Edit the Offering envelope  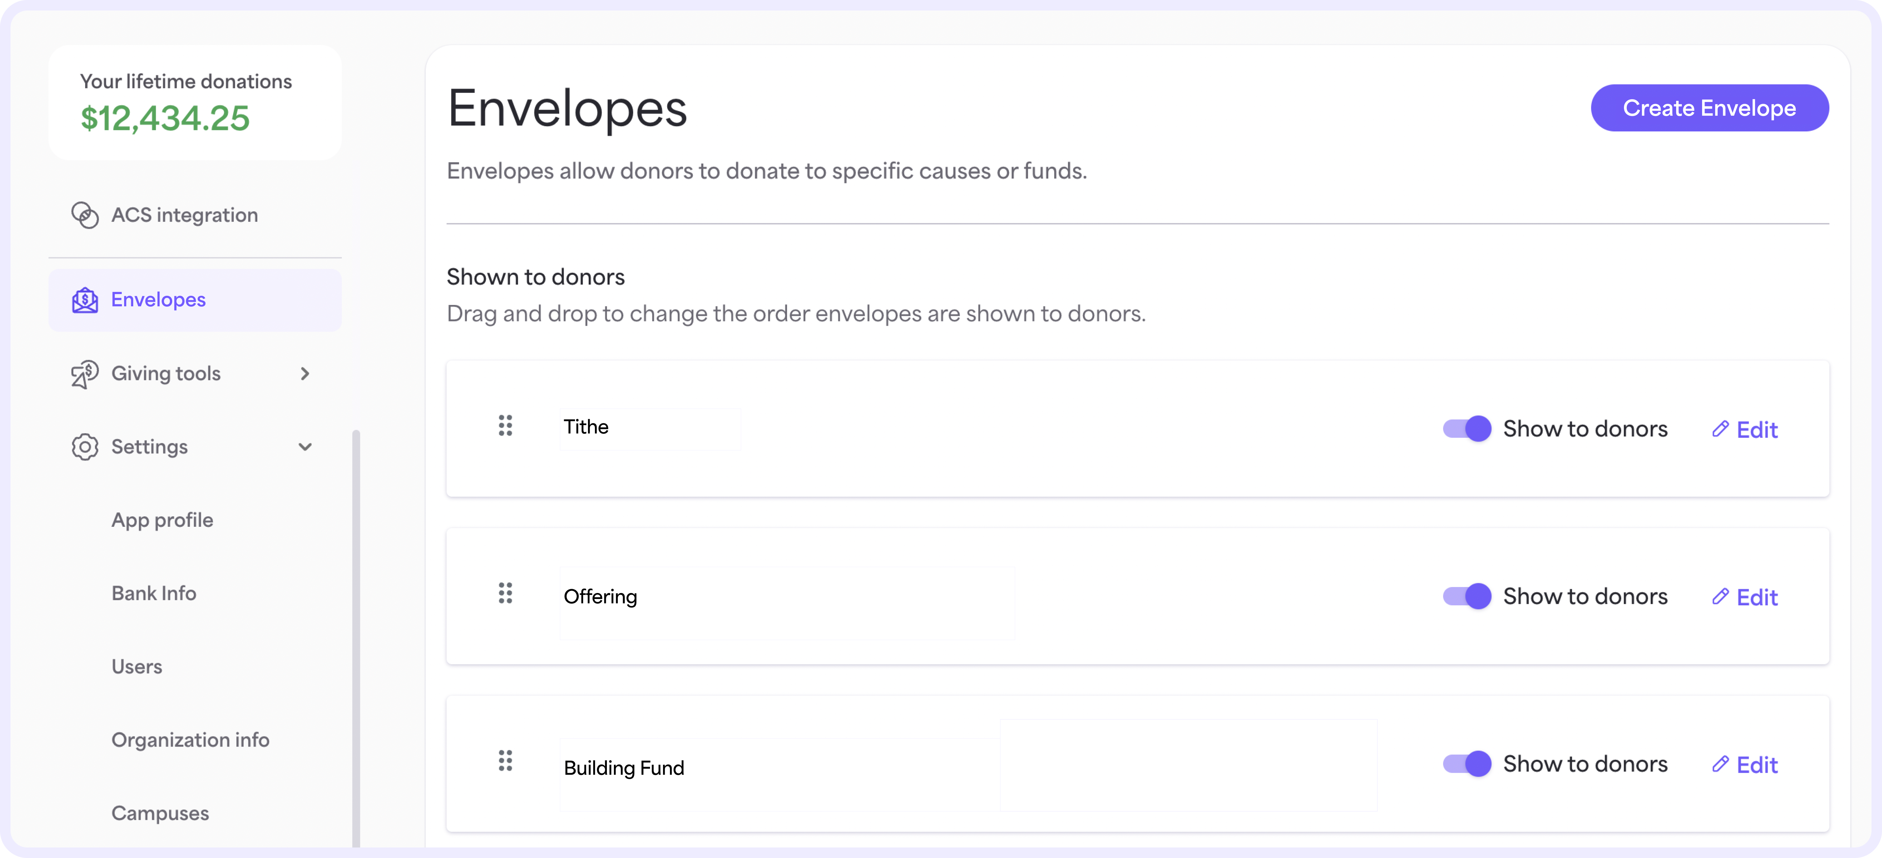1745,597
